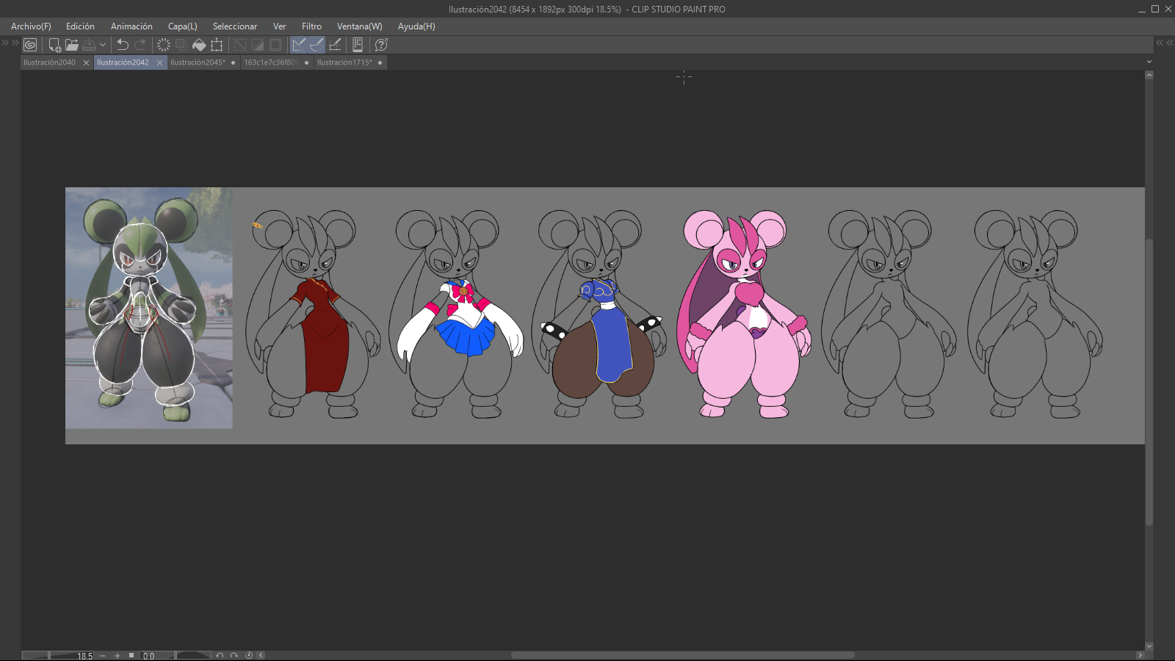Toggle Snap to Special Ruler

tap(317, 45)
